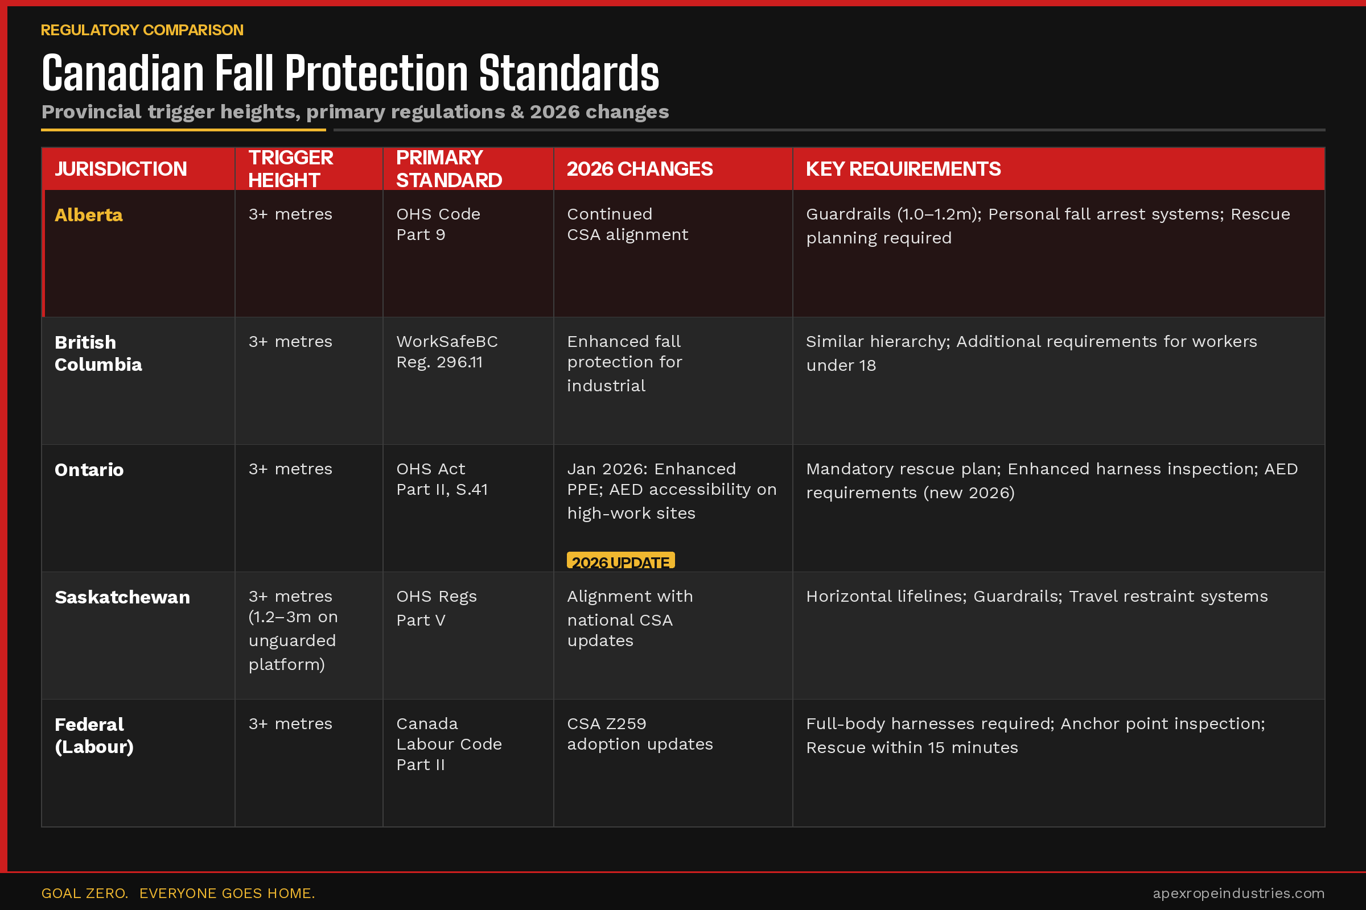Open the apexropeindustries.com website link

tap(1239, 893)
